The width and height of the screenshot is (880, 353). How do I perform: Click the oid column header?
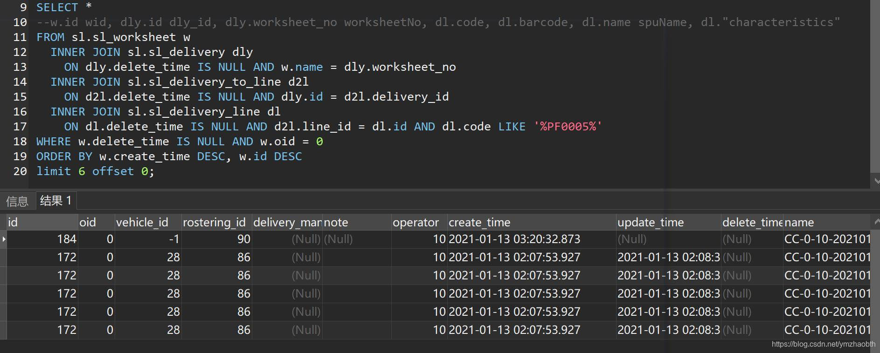coord(96,222)
